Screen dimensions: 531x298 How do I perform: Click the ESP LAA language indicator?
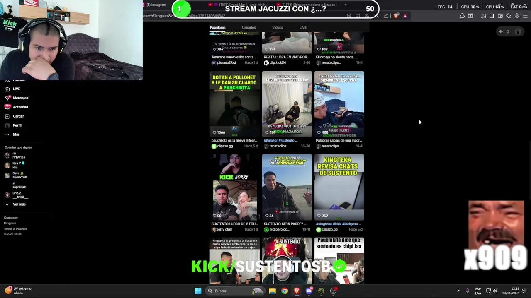tap(478, 291)
